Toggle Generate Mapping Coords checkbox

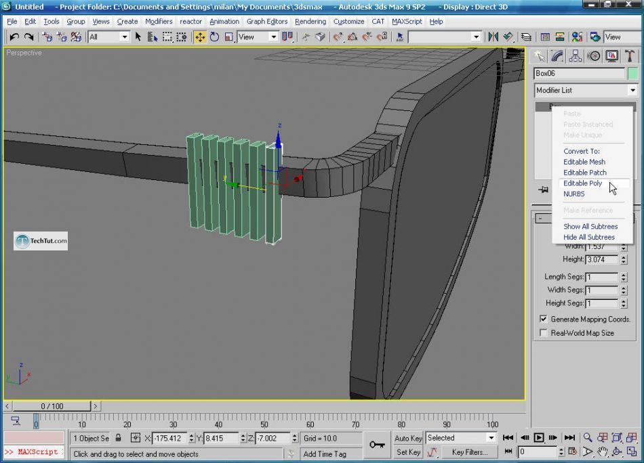coord(544,319)
